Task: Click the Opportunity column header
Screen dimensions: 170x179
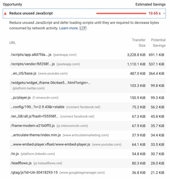Action: pyautogui.click(x=12, y=4)
